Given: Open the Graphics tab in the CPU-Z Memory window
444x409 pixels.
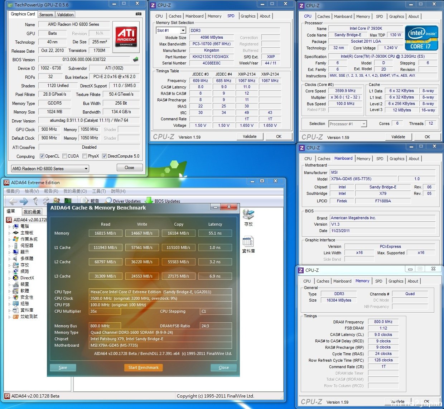Looking at the screenshot, I should [x=396, y=281].
